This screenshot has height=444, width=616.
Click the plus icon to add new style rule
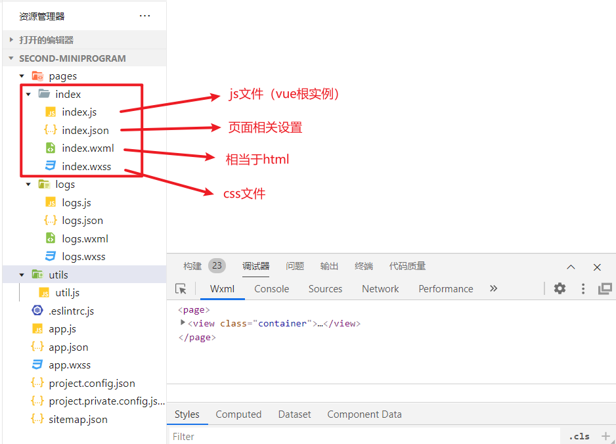605,436
